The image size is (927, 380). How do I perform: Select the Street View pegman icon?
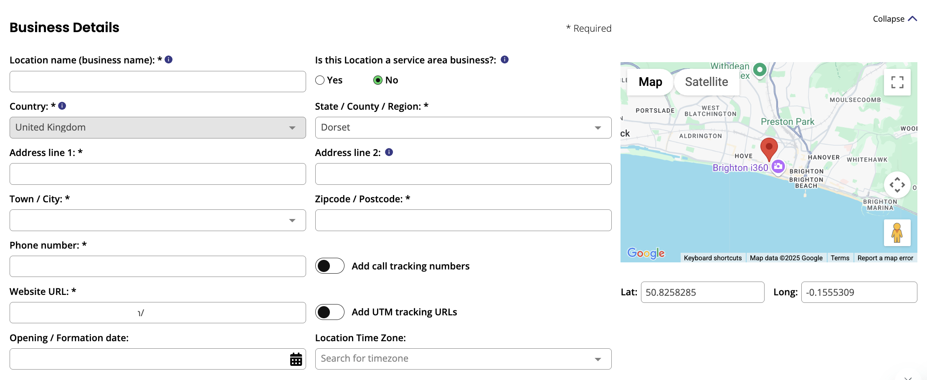pos(897,233)
